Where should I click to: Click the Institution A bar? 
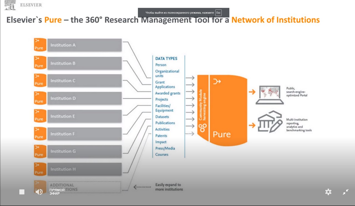[85, 45]
